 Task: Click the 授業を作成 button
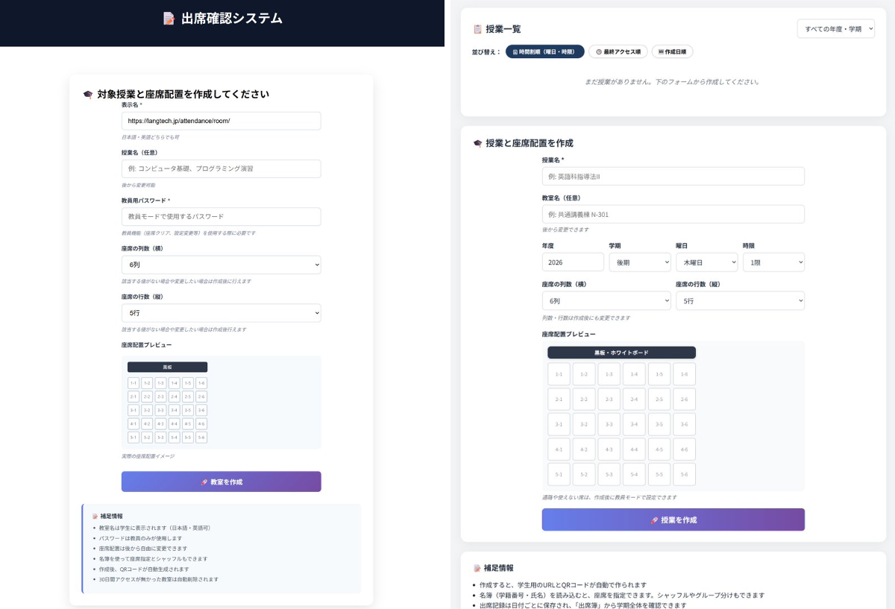coord(673,520)
